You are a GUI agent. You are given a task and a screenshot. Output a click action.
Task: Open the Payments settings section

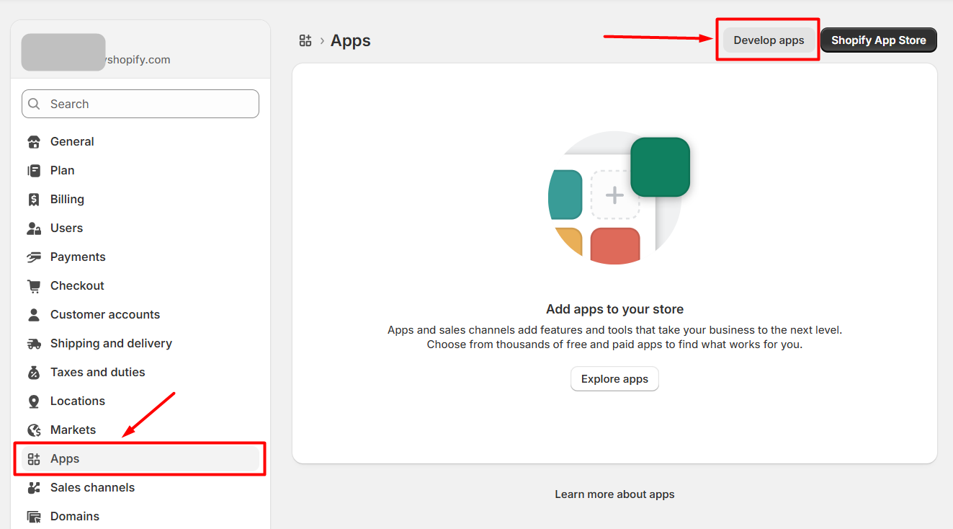tap(78, 257)
